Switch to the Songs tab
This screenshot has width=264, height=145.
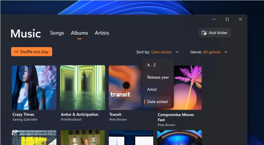[57, 33]
